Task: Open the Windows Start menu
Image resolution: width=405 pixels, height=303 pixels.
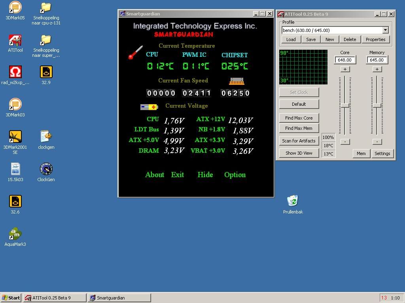Action: click(11, 297)
